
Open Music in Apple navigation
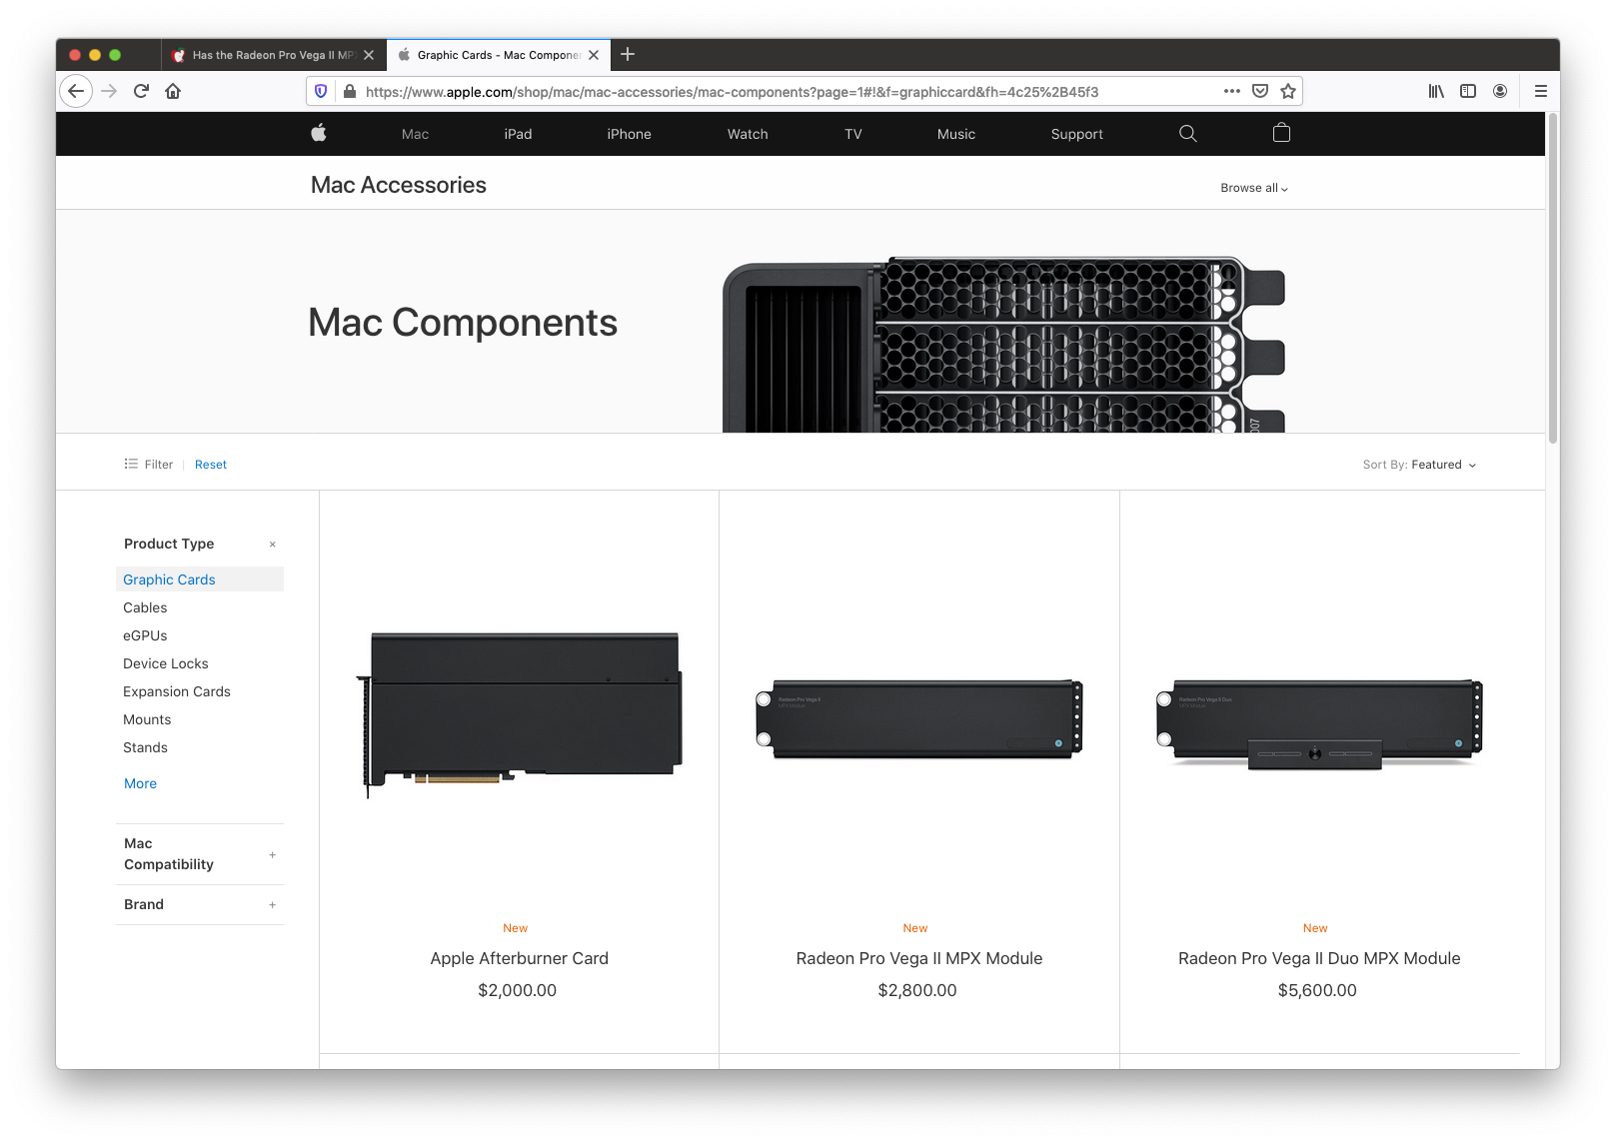click(x=955, y=134)
